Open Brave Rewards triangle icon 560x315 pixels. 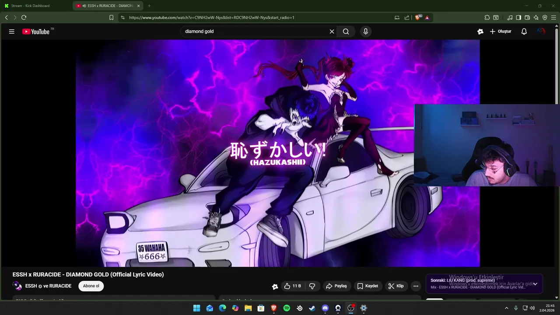pyautogui.click(x=427, y=17)
